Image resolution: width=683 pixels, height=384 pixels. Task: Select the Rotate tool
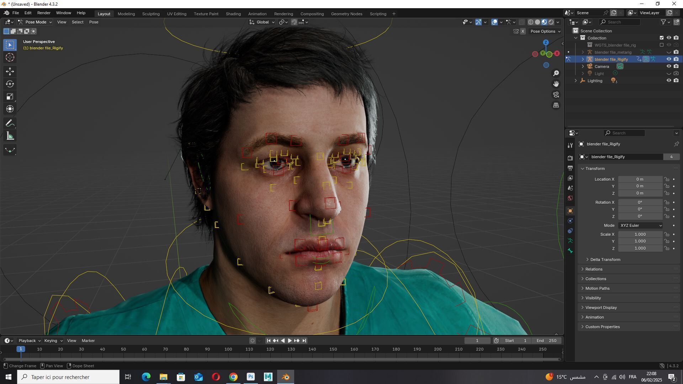(10, 84)
